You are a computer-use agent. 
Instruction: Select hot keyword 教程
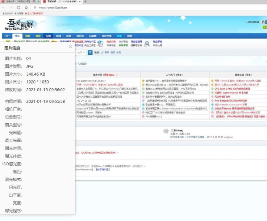pos(119,52)
